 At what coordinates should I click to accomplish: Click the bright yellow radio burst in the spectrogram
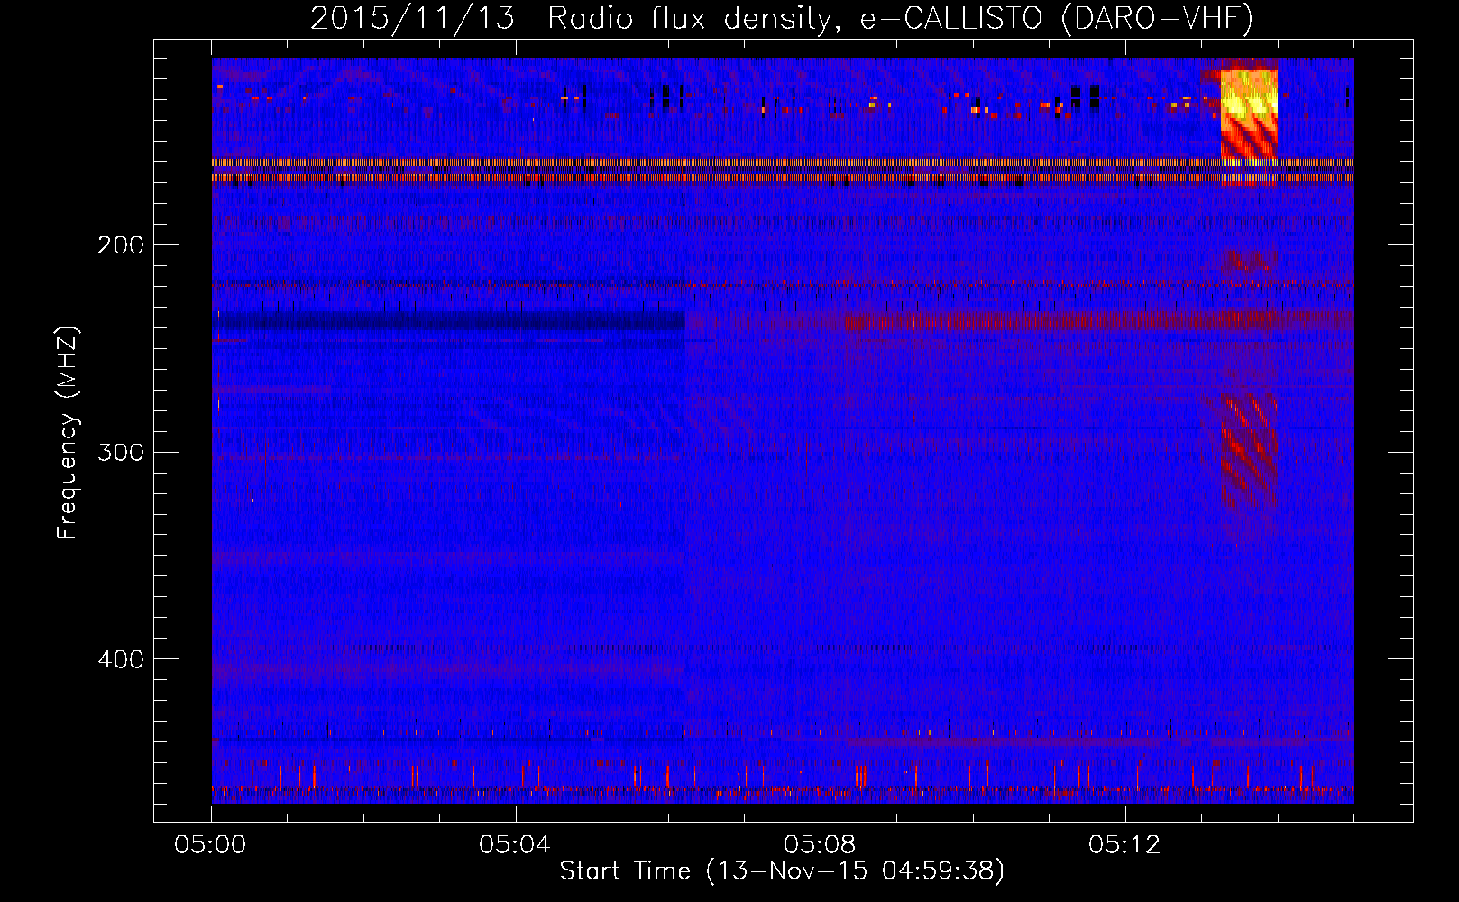click(1249, 114)
